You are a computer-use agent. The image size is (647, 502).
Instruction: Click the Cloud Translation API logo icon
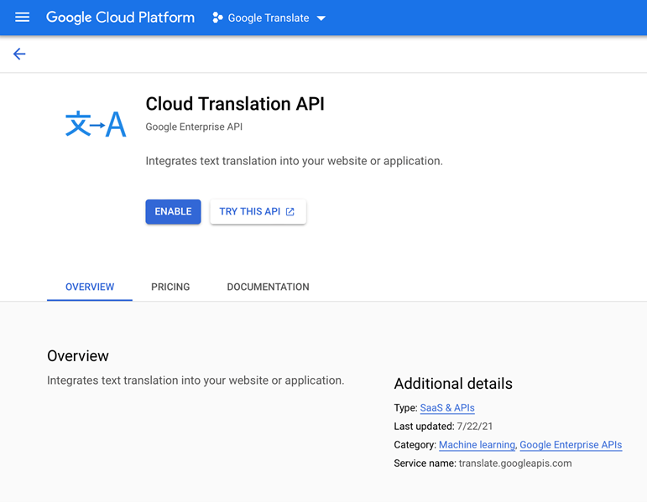pyautogui.click(x=96, y=124)
